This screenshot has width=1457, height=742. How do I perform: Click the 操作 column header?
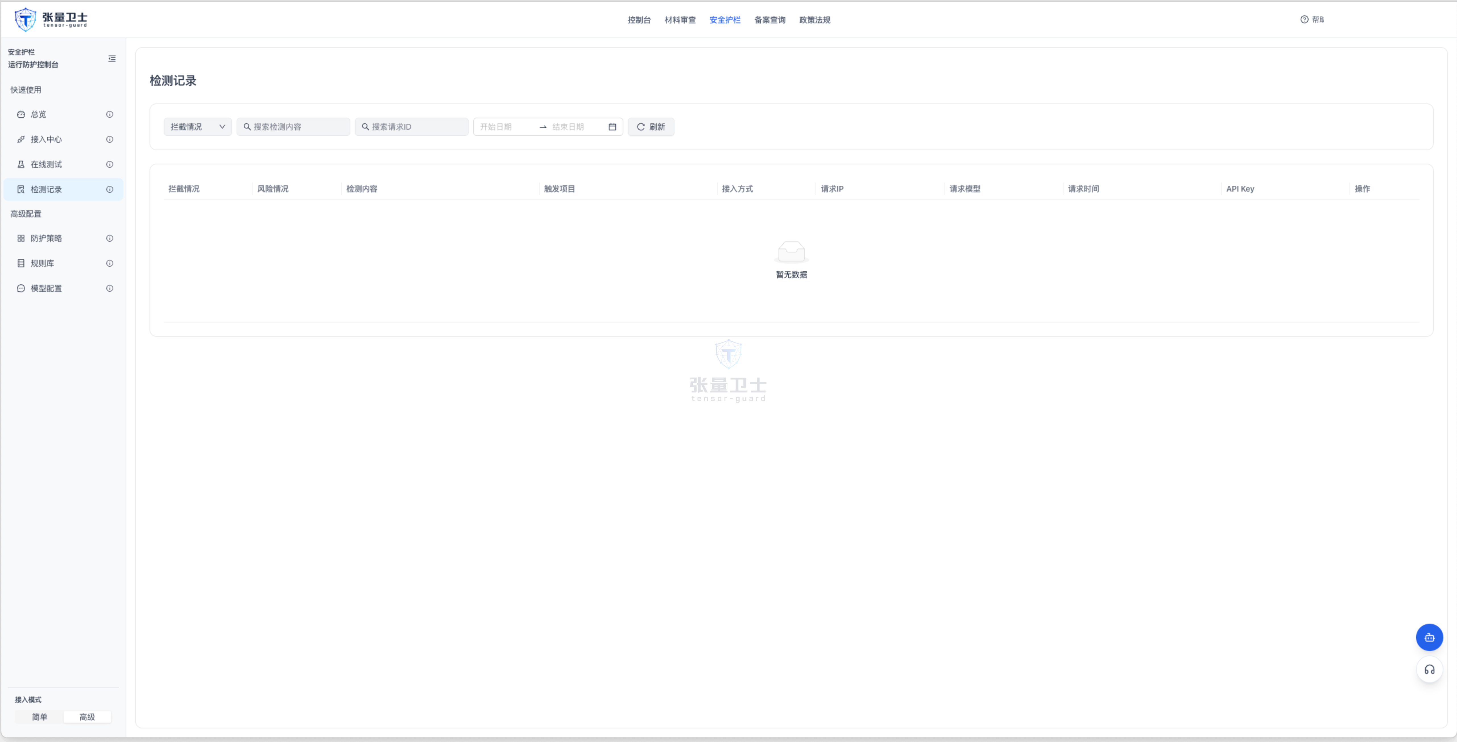click(x=1362, y=189)
